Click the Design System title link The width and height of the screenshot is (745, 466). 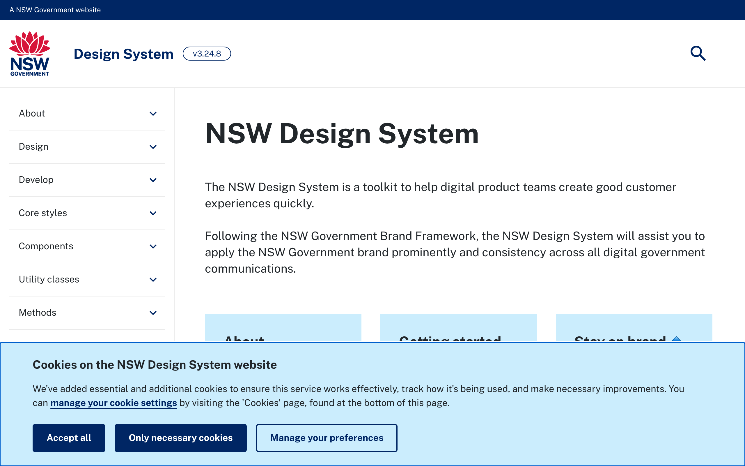point(123,54)
